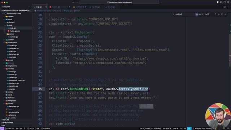Click Tab Size: 2 in status bar
Image resolution: width=231 pixels, height=130 pixels.
tap(167, 129)
